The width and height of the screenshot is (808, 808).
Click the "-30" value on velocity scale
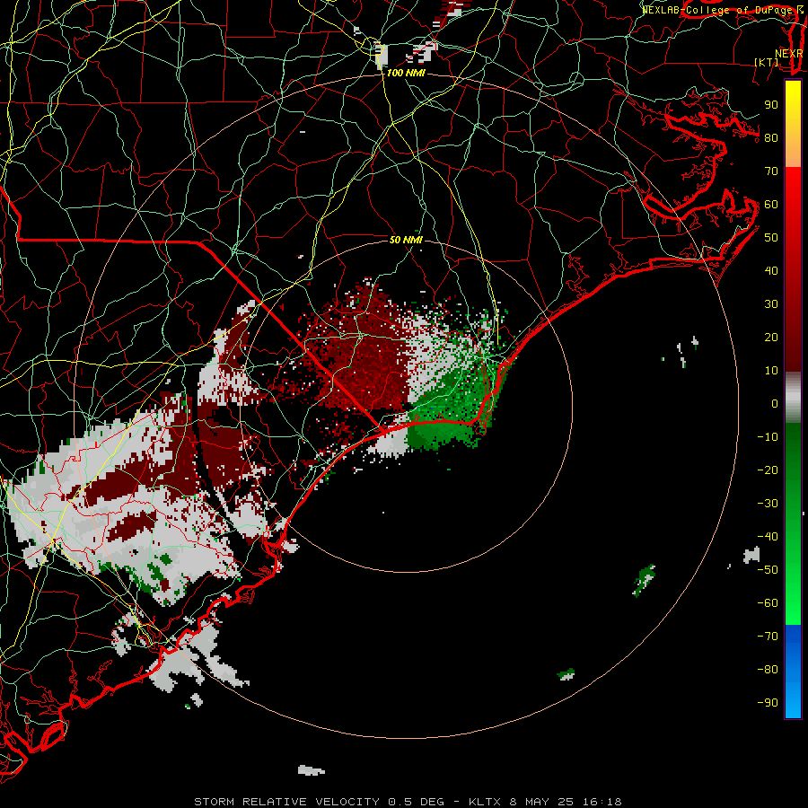(x=768, y=504)
